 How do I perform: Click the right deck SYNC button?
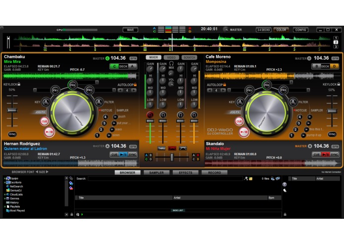332,134
